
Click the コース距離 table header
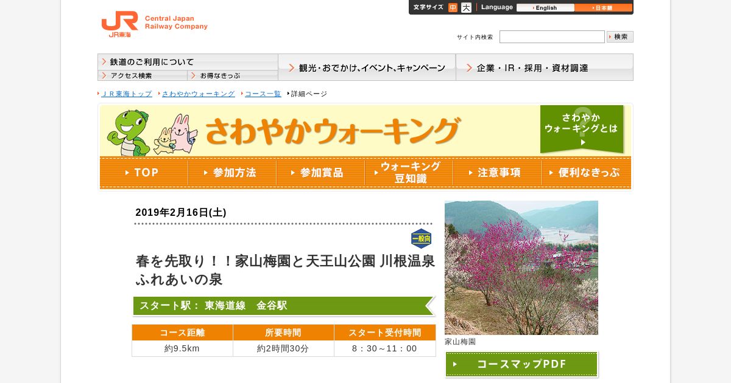[x=182, y=333]
